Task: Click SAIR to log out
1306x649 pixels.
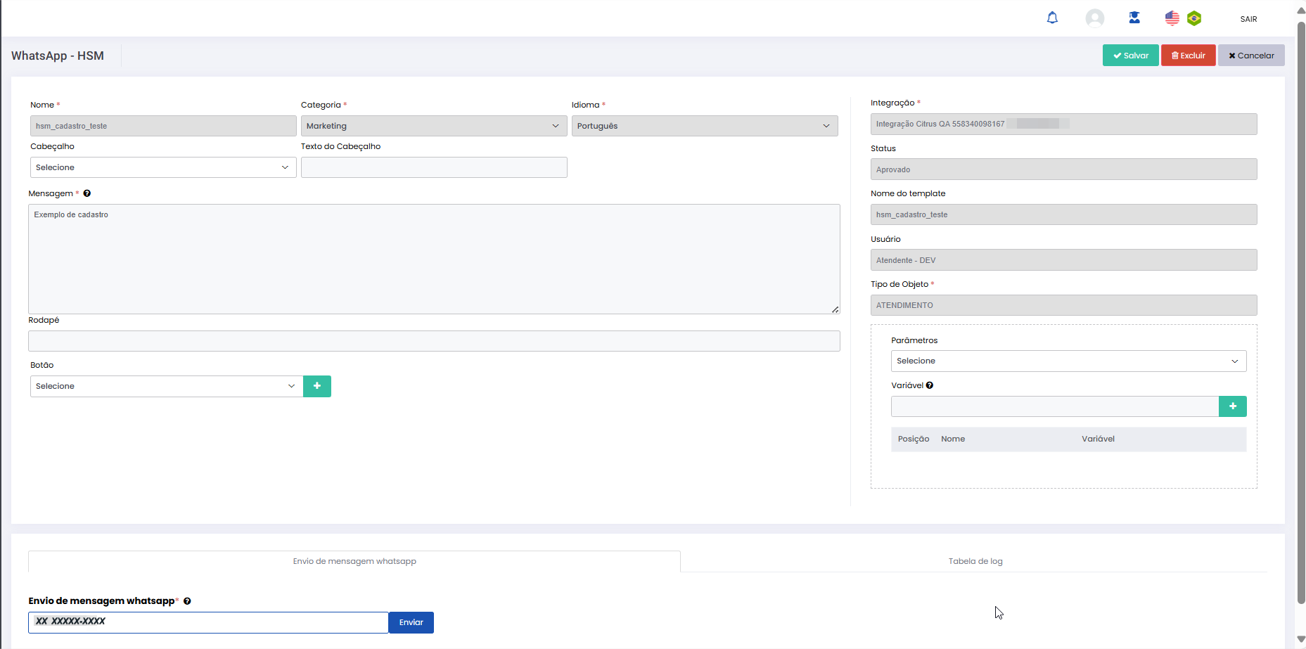Action: click(x=1248, y=19)
